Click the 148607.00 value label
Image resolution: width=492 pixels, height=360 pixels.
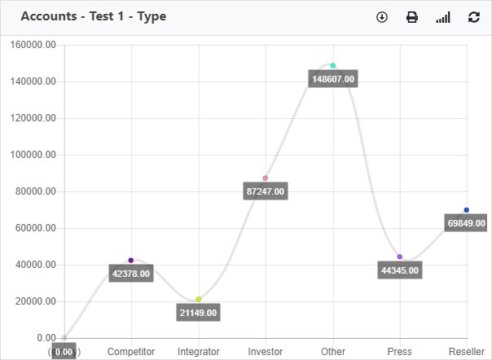point(333,78)
